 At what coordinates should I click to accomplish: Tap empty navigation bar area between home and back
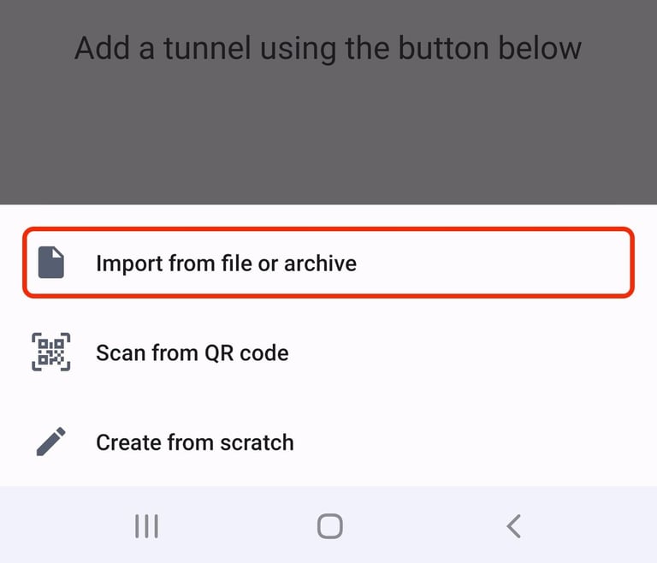tap(421, 526)
